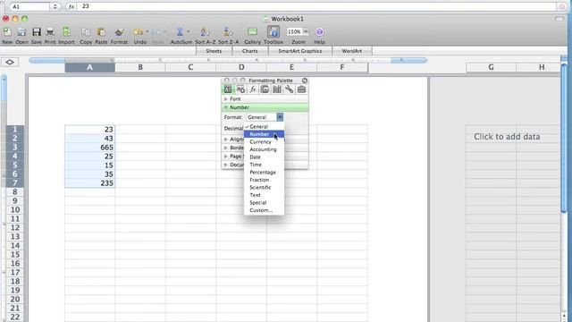This screenshot has width=572, height=322.
Task: Click the formula bar input field
Action: (x=317, y=6)
